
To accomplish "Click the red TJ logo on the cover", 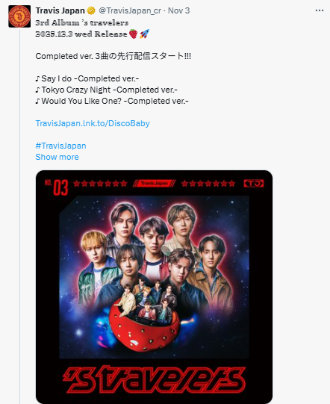I will pyautogui.click(x=254, y=183).
